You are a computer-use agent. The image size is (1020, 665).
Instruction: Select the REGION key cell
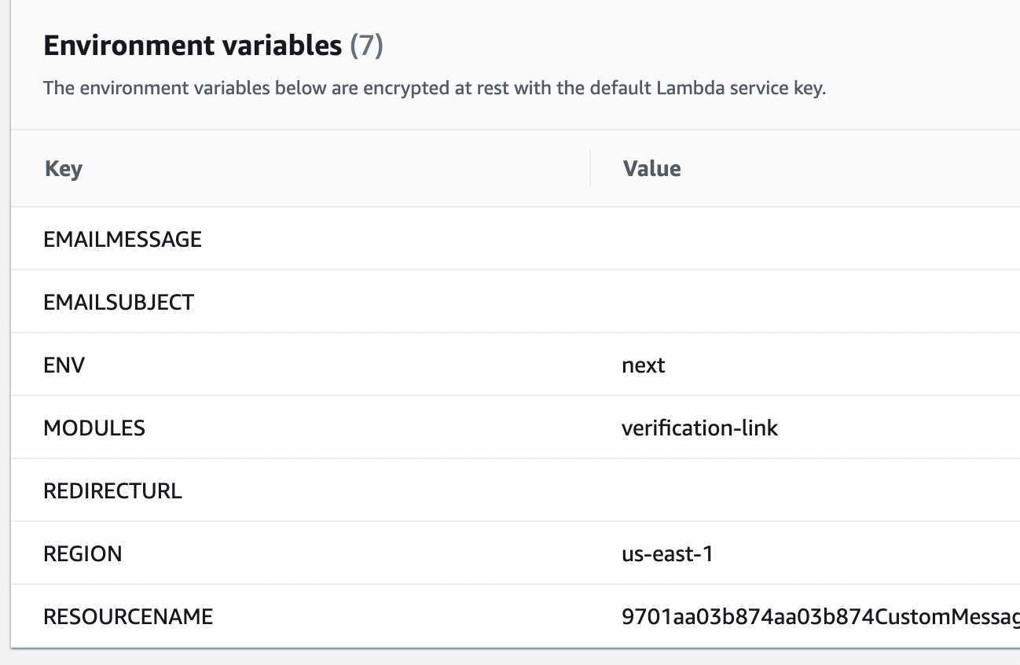pyautogui.click(x=83, y=553)
